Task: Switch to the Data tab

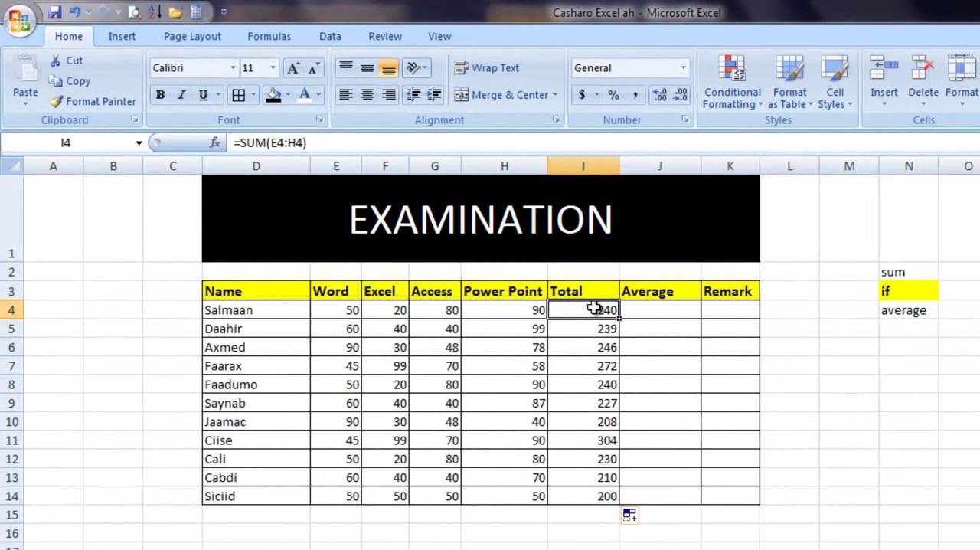Action: coord(330,36)
